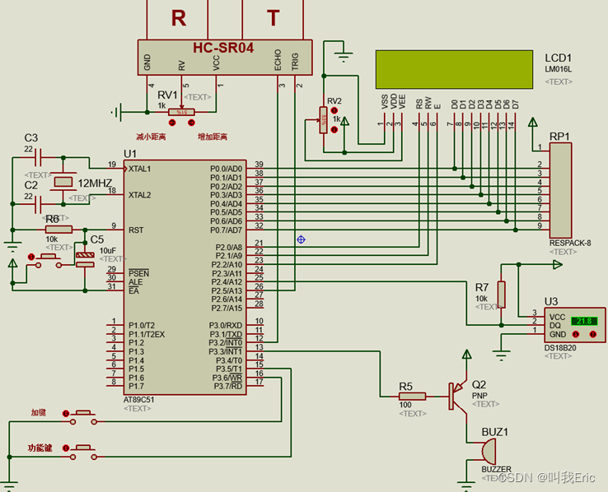Select the LCD1 green display screen
The width and height of the screenshot is (608, 492).
(x=454, y=69)
